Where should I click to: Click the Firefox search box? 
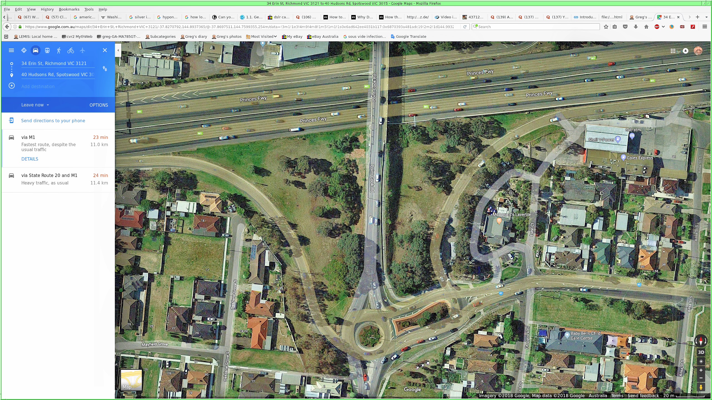click(x=536, y=27)
